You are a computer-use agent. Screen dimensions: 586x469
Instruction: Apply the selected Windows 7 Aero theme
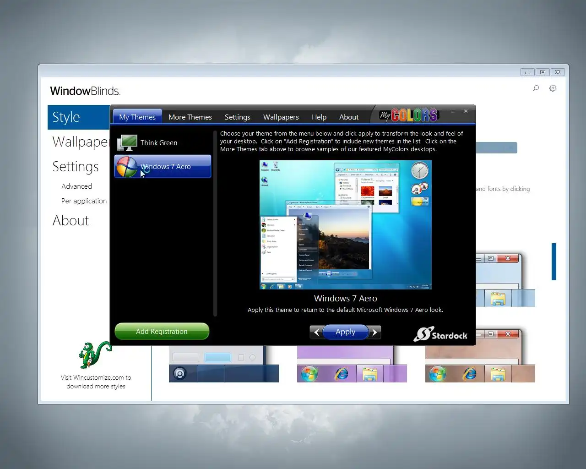point(345,332)
